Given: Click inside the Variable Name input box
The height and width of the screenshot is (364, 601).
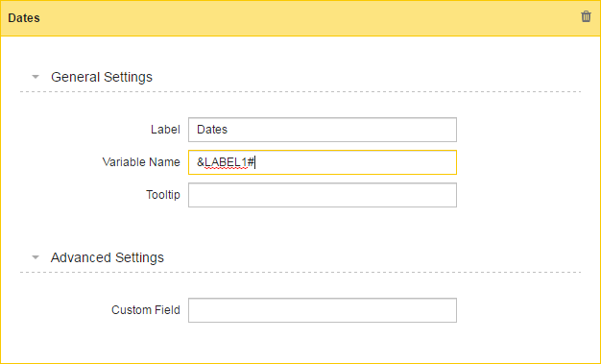Looking at the screenshot, I should pos(323,162).
